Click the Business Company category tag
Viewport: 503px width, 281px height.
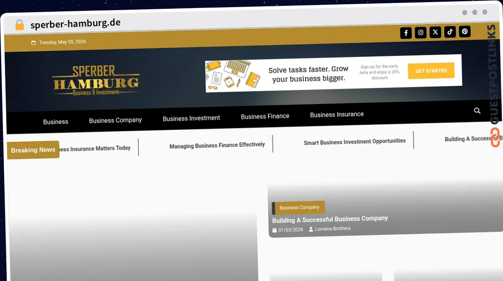[299, 207]
